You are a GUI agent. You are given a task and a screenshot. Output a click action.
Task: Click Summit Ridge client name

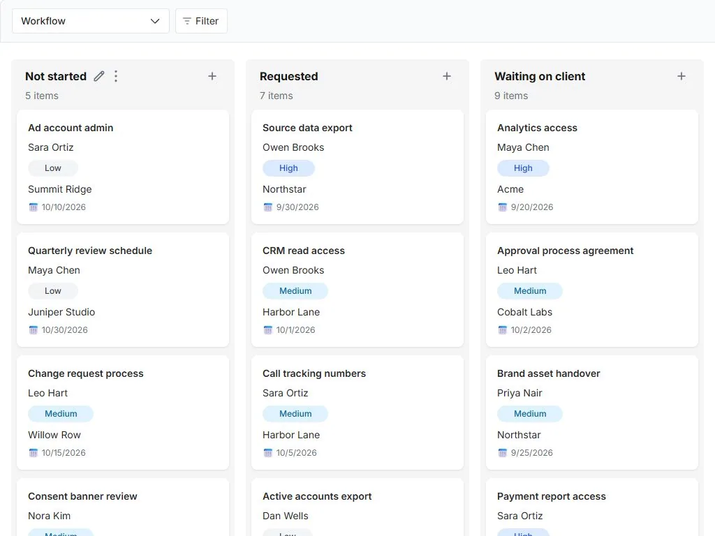point(60,189)
